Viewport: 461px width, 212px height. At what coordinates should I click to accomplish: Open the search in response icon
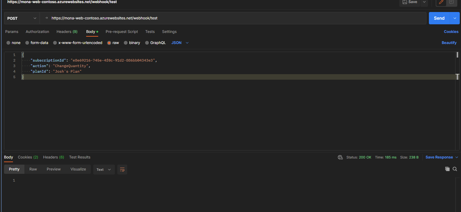pyautogui.click(x=455, y=169)
